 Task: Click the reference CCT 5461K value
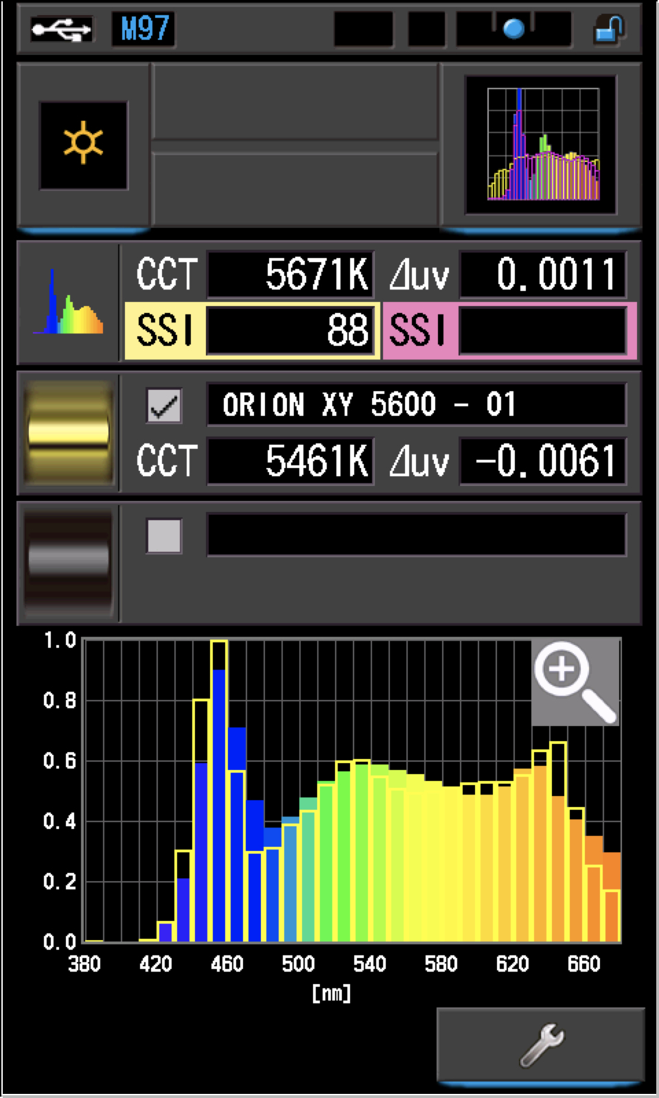click(x=290, y=460)
